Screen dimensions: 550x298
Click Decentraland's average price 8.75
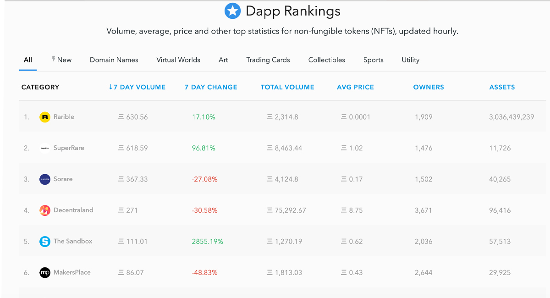352,210
